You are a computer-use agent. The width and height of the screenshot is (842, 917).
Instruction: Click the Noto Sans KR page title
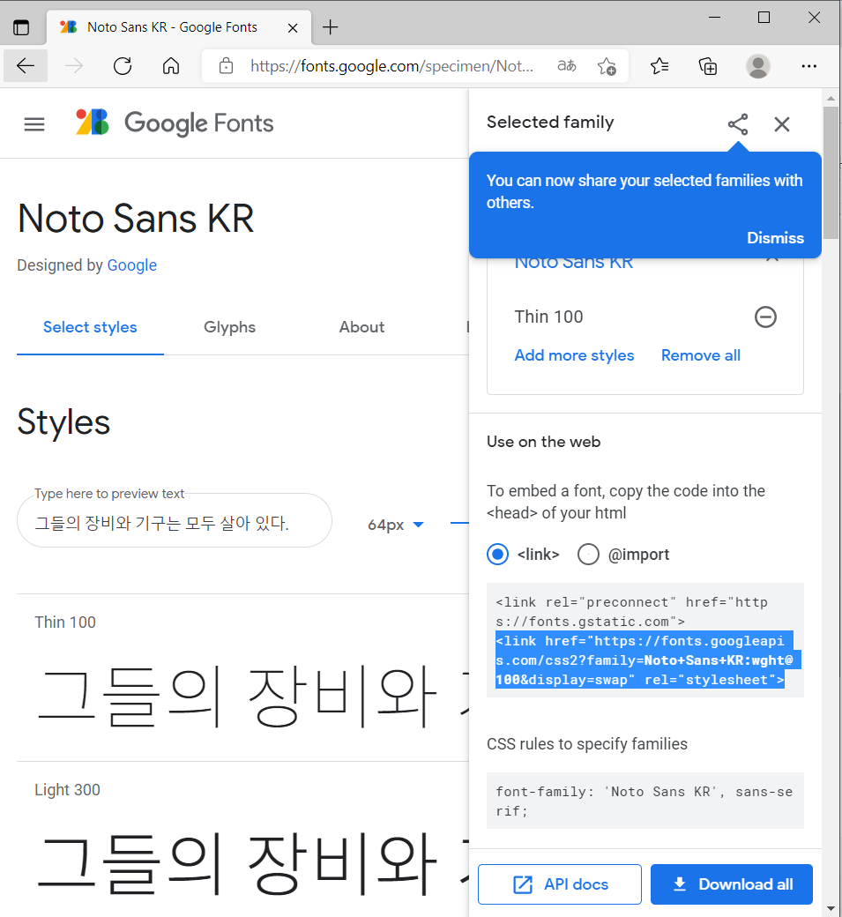136,218
